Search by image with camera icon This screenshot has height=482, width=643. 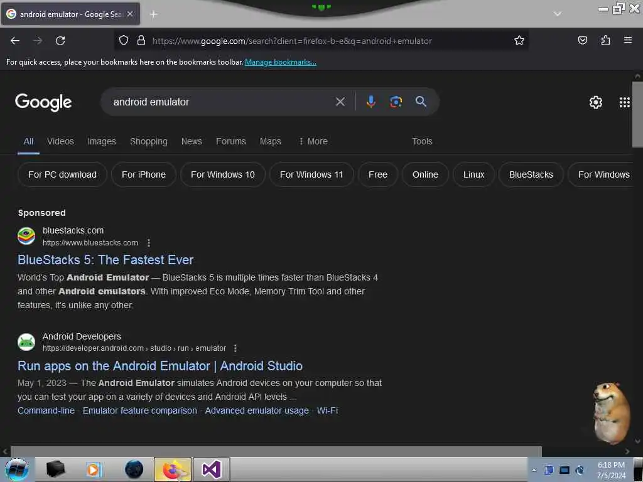(x=396, y=102)
